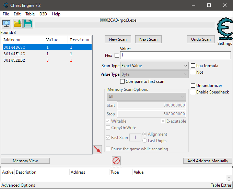Toggle the Executable checkbox
Image resolution: width=233 pixels, height=189 pixels.
(x=163, y=121)
